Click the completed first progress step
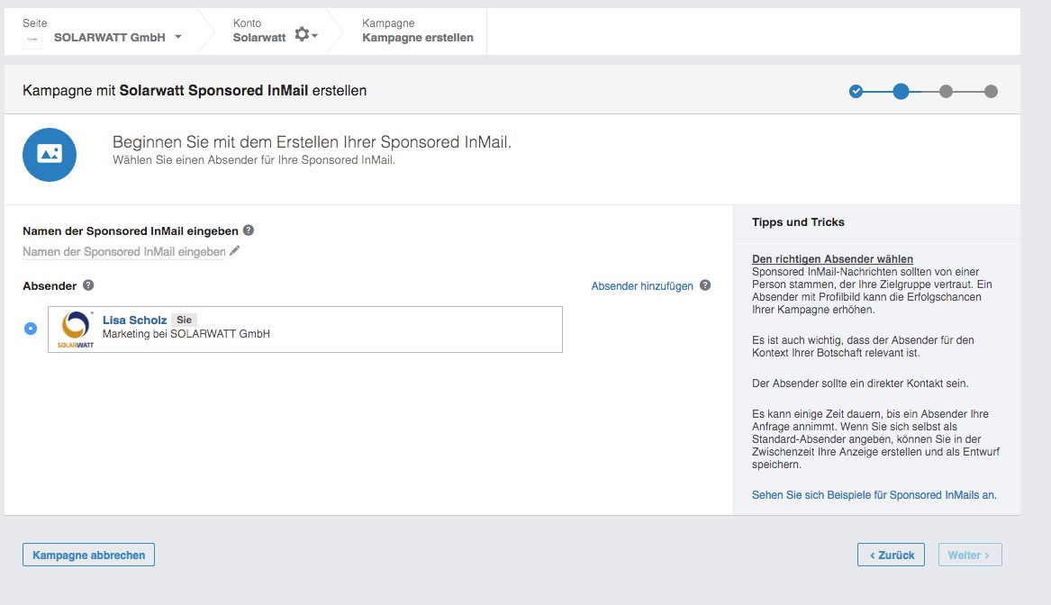The image size is (1051, 605). point(856,91)
